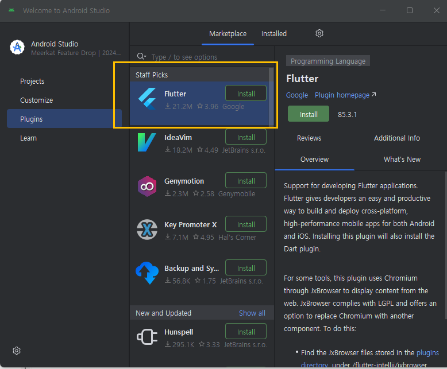This screenshot has height=369, width=447.
Task: Install Flutter from the list row
Action: pyautogui.click(x=246, y=93)
